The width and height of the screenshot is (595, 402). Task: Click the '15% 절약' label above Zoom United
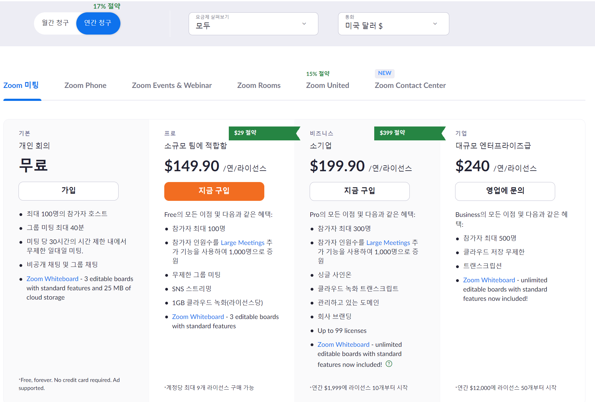point(318,74)
